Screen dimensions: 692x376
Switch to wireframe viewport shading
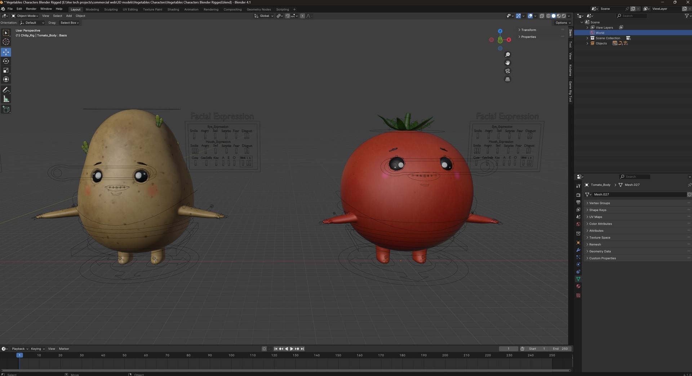(x=548, y=16)
